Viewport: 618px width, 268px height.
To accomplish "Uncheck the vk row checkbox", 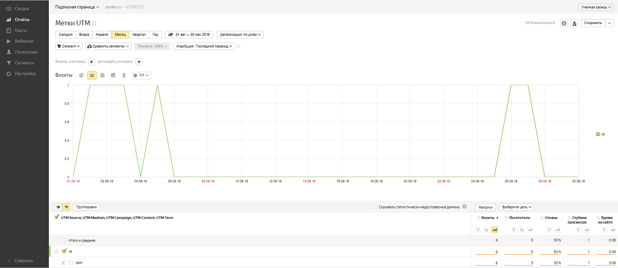I will (64, 251).
